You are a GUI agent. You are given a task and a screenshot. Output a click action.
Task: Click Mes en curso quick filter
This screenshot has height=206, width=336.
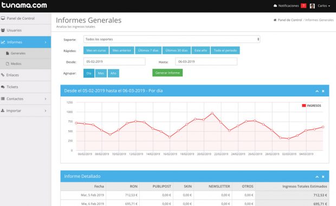click(96, 50)
